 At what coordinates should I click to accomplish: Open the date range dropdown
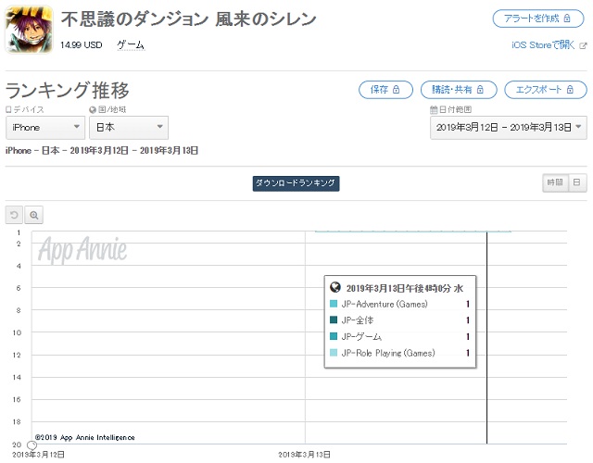click(x=509, y=128)
